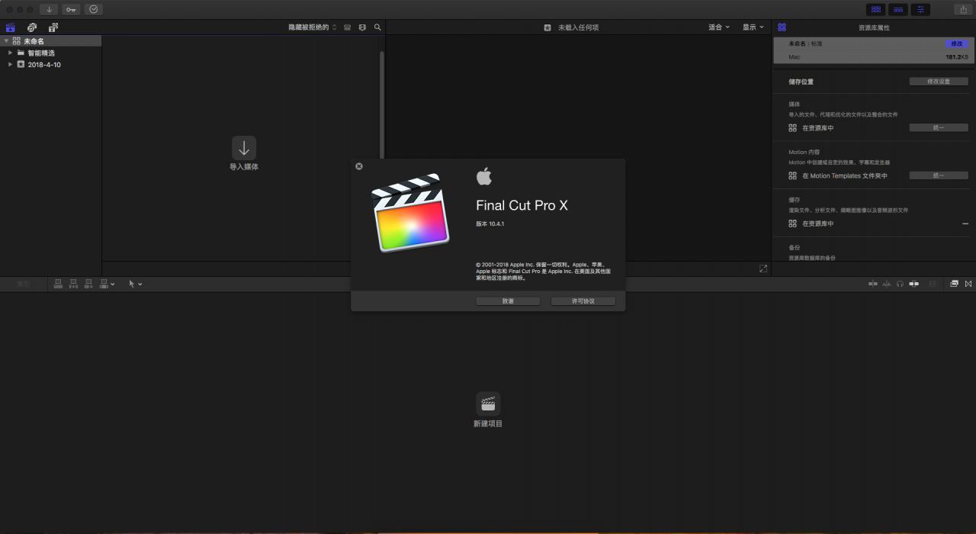The image size is (976, 534).
Task: Click the 资源库属性 inspector title
Action: [x=874, y=27]
